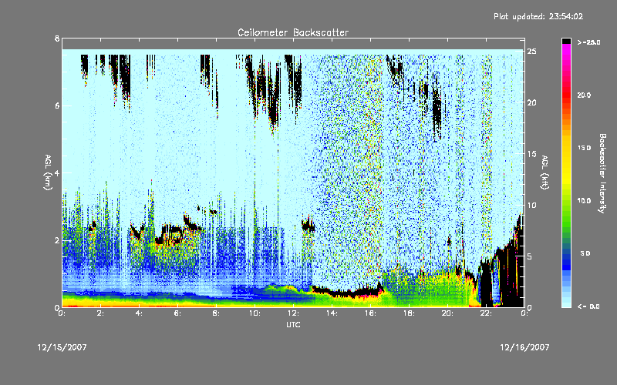Click the "2" km tick on left axis
The width and height of the screenshot is (617, 385).
point(57,240)
